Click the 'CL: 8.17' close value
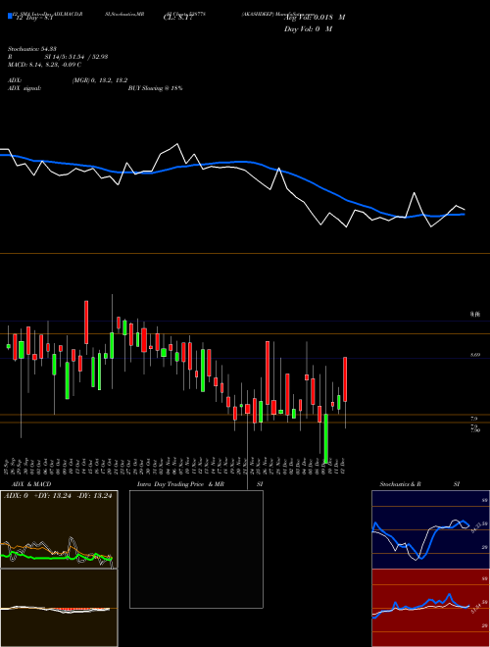The image size is (490, 647). pyautogui.click(x=178, y=18)
